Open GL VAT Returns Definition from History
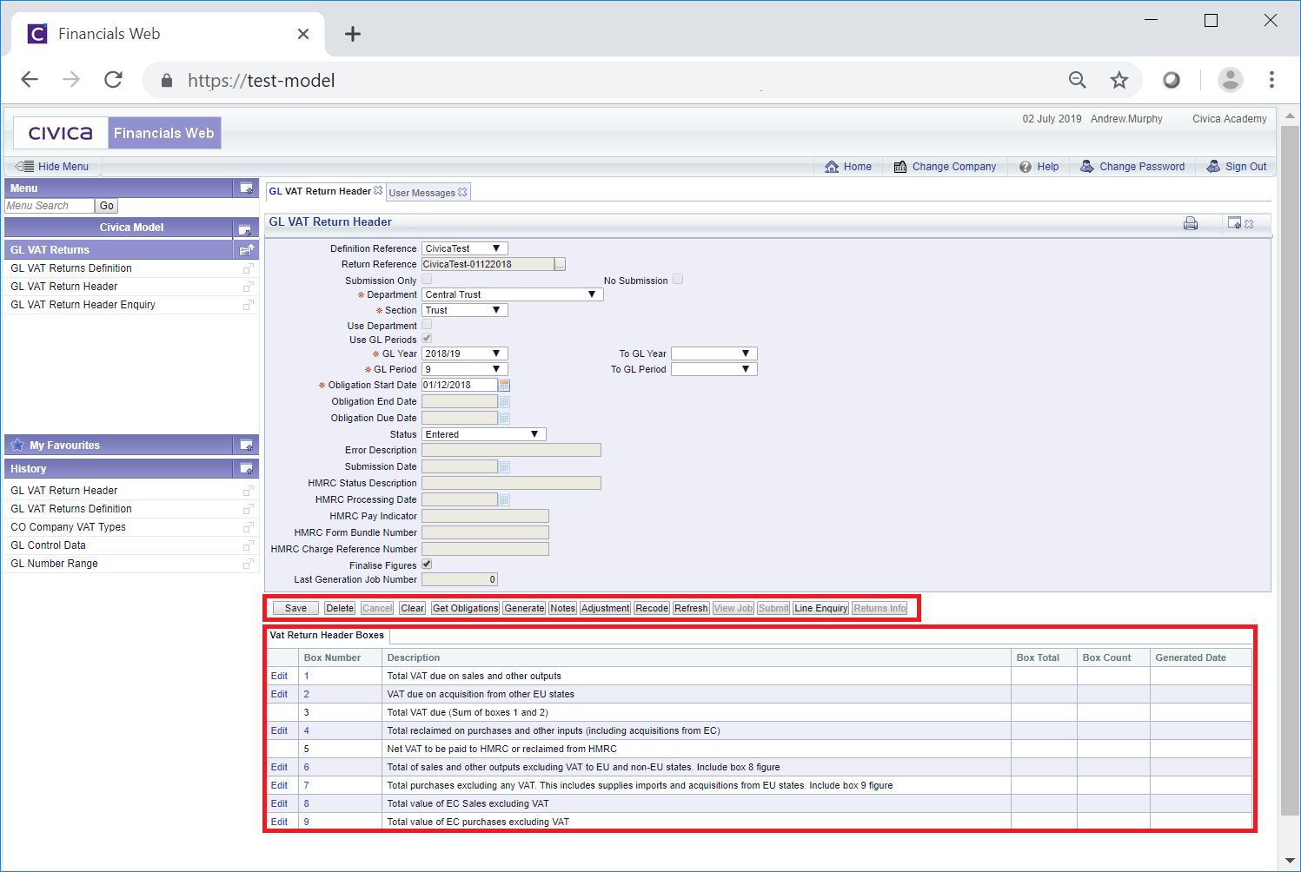This screenshot has width=1301, height=872. [71, 509]
